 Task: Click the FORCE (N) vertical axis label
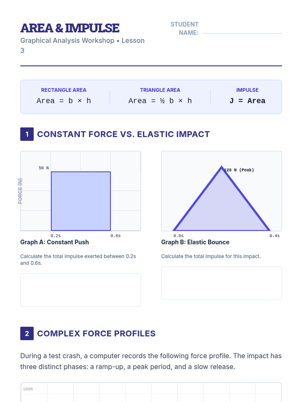point(20,191)
